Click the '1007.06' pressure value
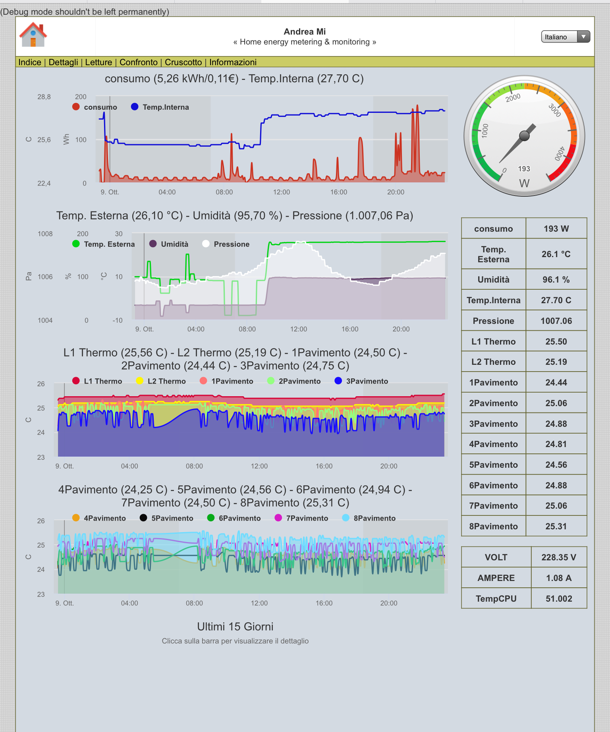610x732 pixels. click(x=556, y=321)
